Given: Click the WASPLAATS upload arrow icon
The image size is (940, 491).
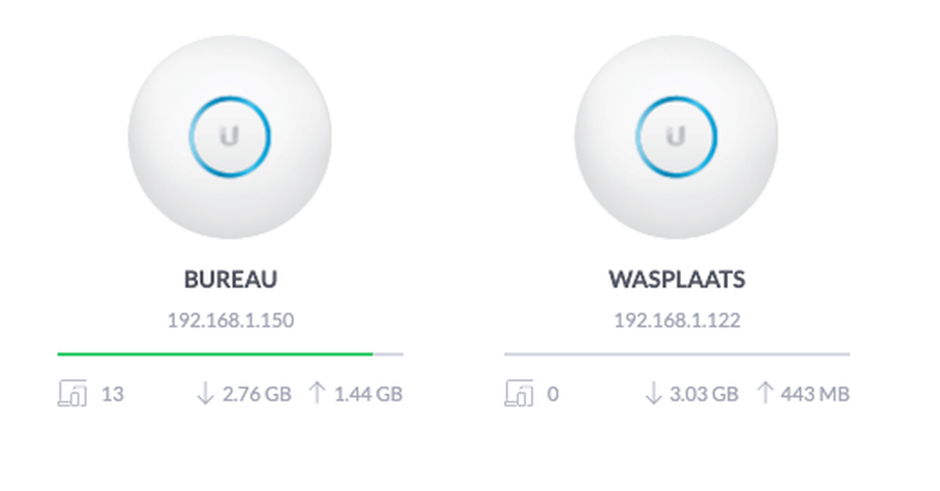Looking at the screenshot, I should coord(765,393).
